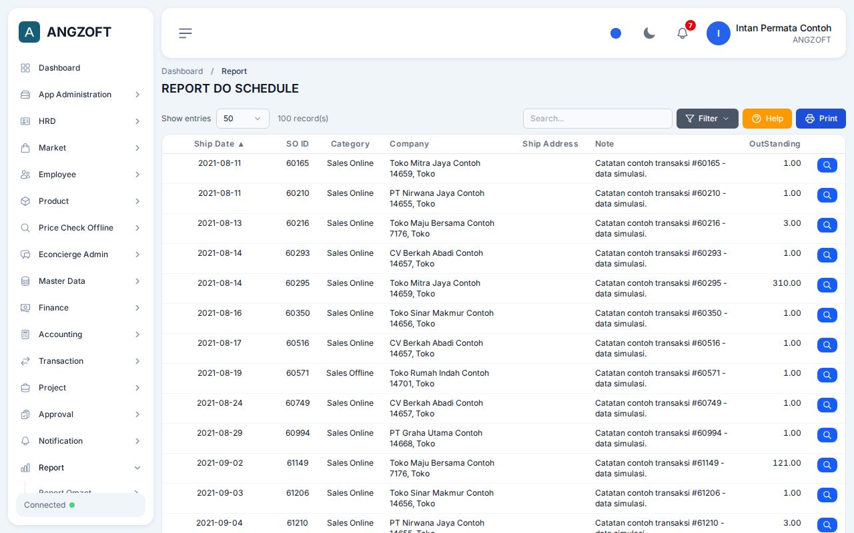Expand the Product sidebar section
This screenshot has width=854, height=533.
coord(81,201)
